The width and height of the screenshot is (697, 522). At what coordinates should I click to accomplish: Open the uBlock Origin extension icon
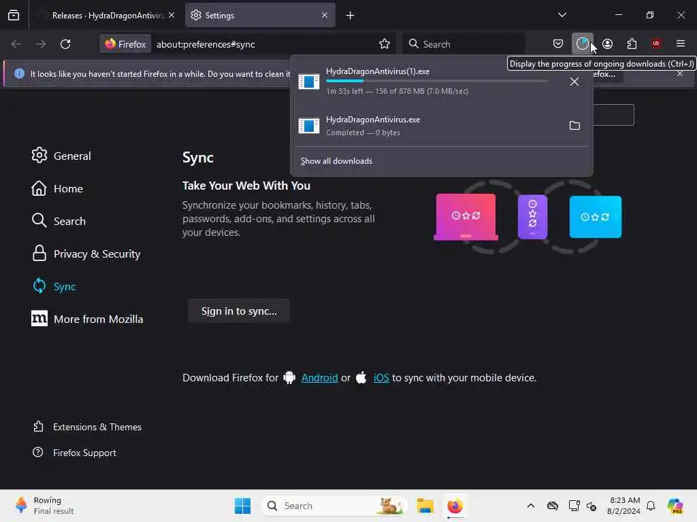[x=656, y=43]
